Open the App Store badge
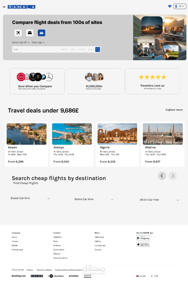Screen dimensions: 188x281 click(143, 244)
